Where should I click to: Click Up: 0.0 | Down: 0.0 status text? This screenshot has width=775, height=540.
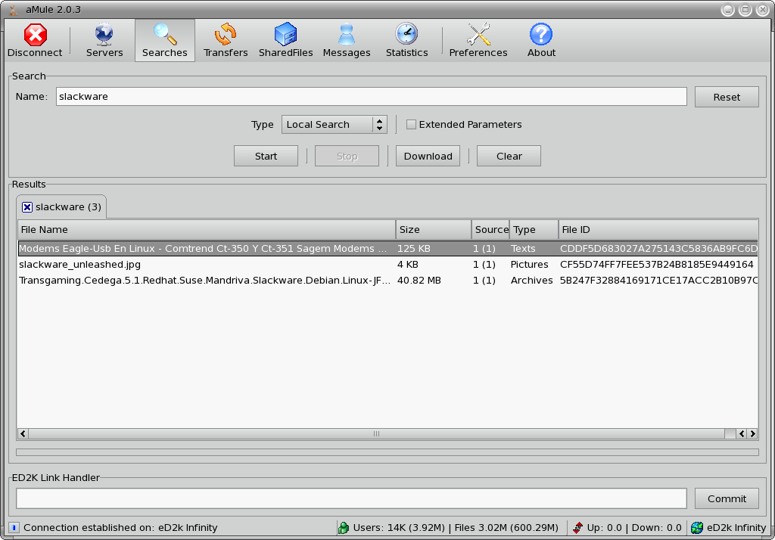coord(634,528)
